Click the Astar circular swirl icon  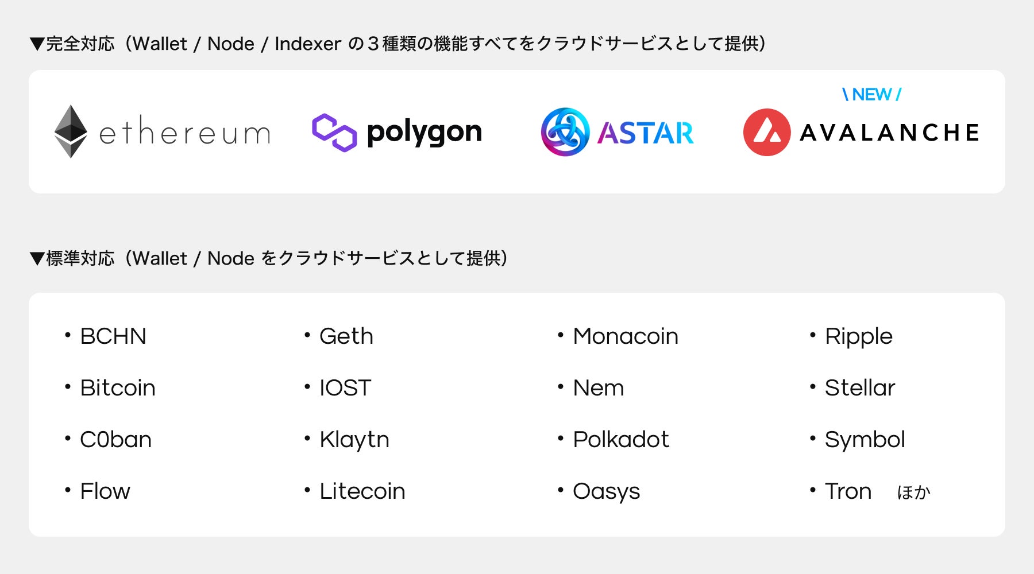coord(565,132)
